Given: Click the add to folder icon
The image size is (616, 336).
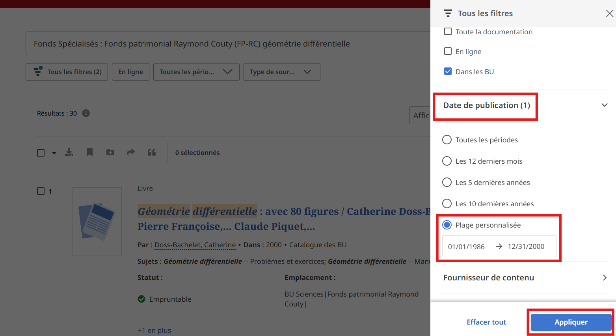Looking at the screenshot, I should tap(110, 153).
